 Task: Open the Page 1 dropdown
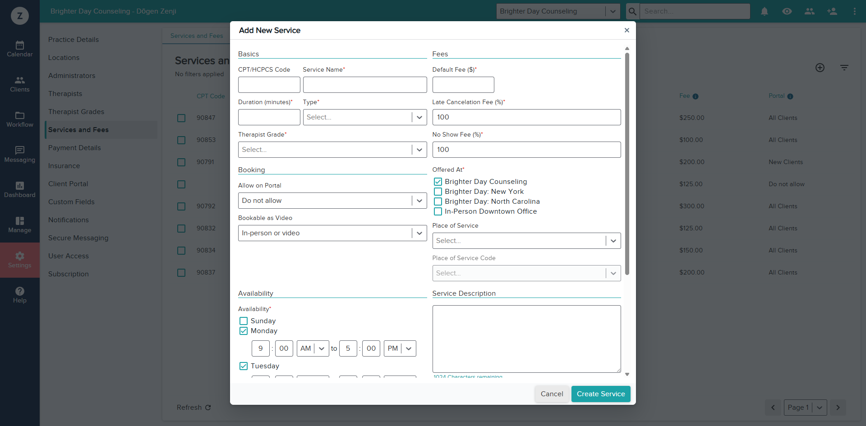(806, 408)
